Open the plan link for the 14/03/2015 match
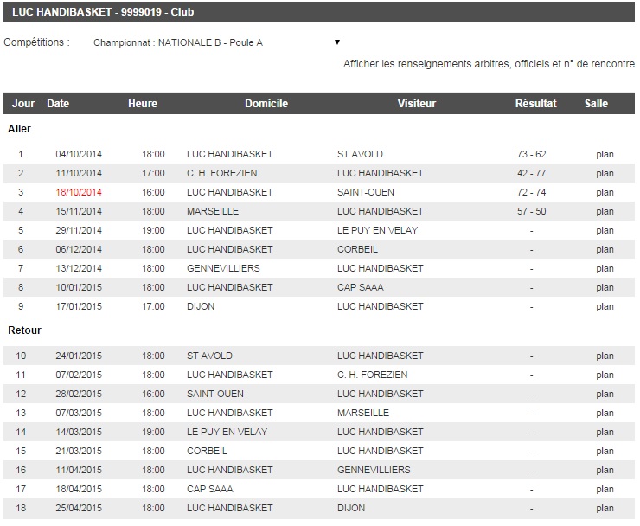The image size is (640, 526). pos(605,432)
